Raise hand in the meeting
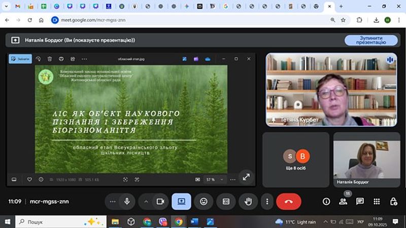Image resolution: width=406 pixels, height=228 pixels. pyautogui.click(x=248, y=201)
